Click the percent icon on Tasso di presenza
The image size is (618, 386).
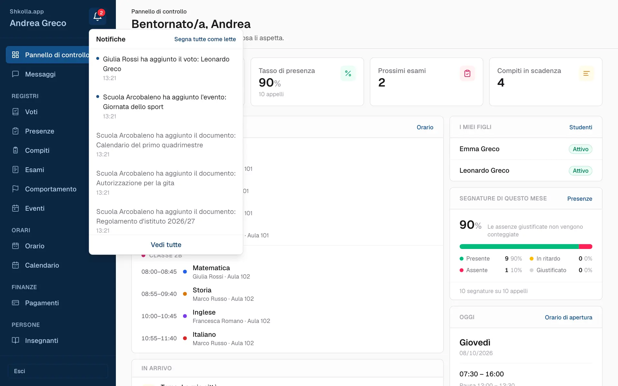coord(348,73)
